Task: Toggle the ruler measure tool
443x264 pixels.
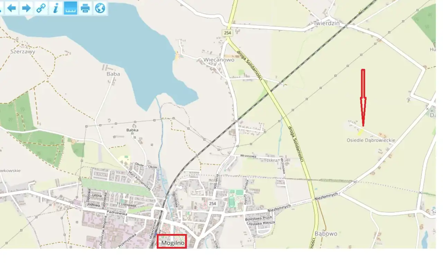Action: [71, 8]
